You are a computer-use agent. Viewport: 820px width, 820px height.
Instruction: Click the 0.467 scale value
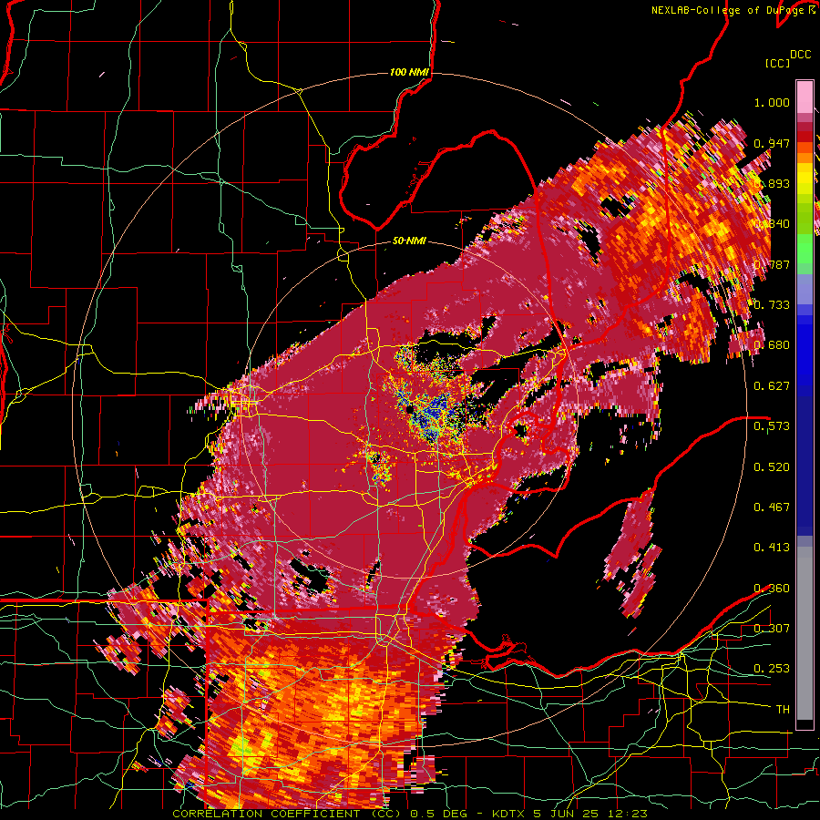pyautogui.click(x=772, y=507)
